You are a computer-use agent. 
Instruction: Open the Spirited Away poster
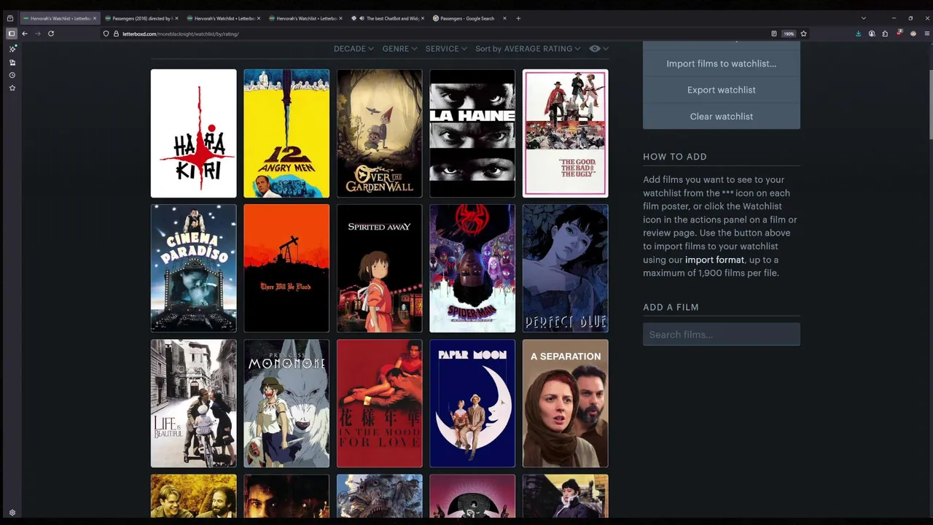[379, 268]
